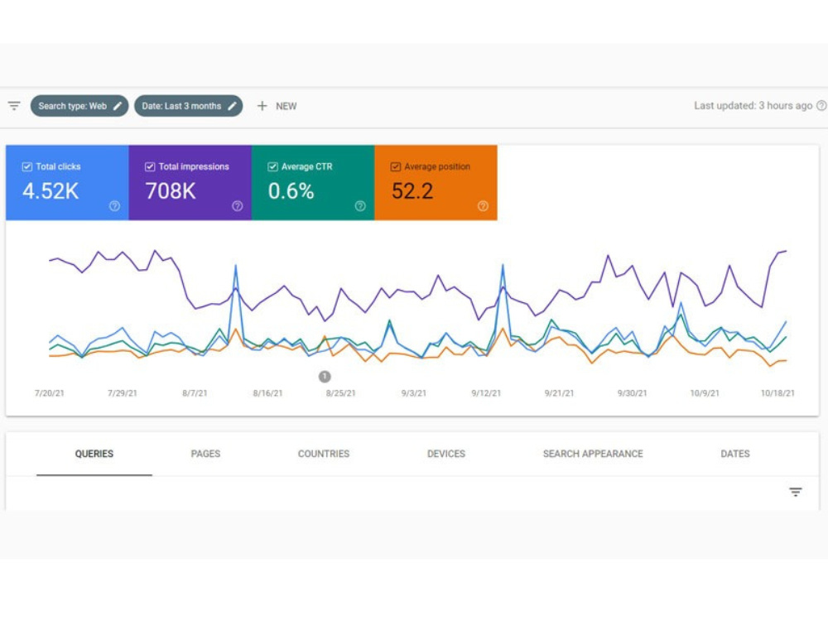Click the 9/12/21 axis date label
The image size is (828, 621).
coord(486,393)
